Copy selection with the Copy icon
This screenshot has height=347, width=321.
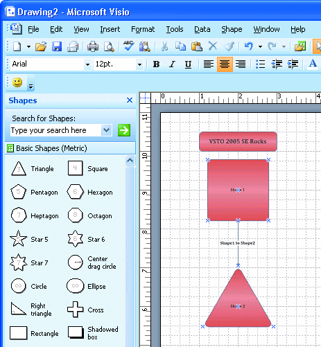[x=180, y=46]
